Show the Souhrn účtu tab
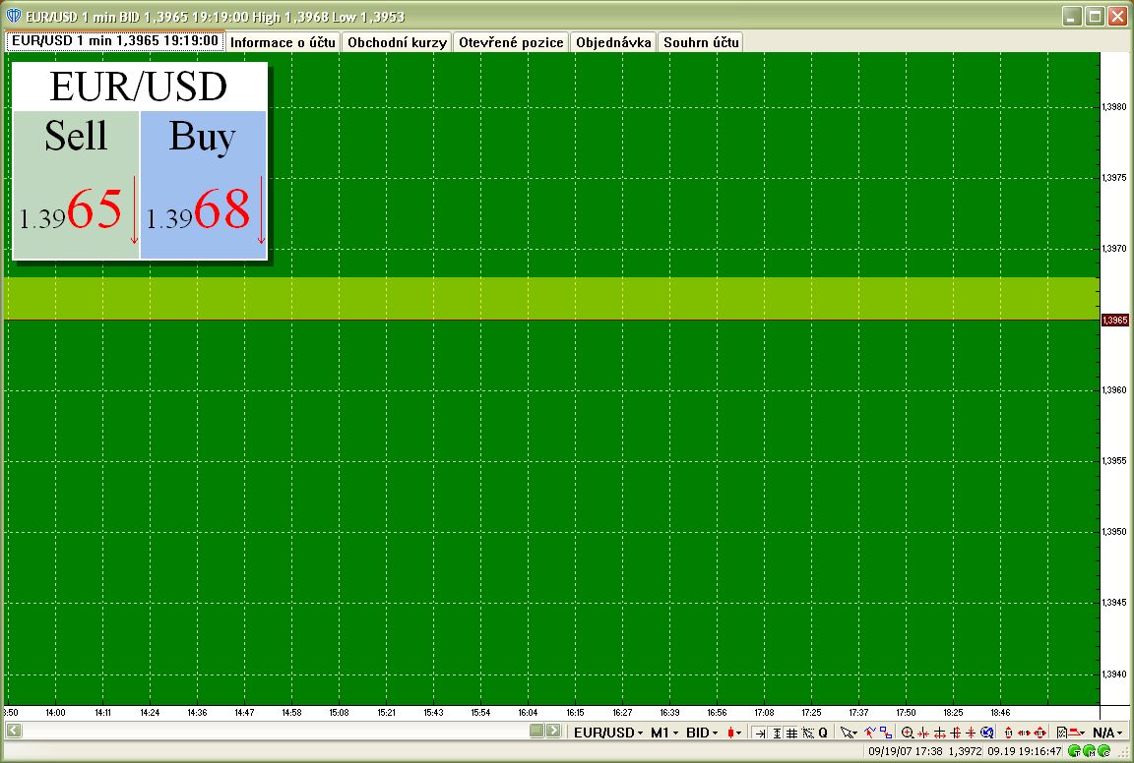The height and width of the screenshot is (763, 1134). (701, 42)
